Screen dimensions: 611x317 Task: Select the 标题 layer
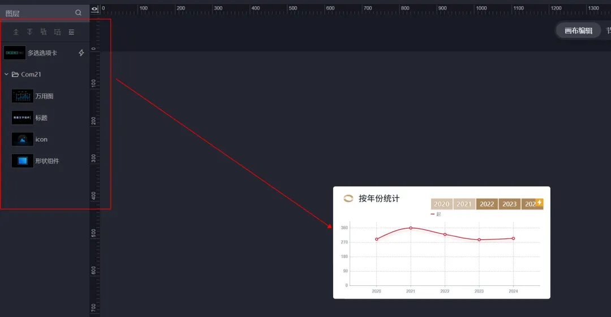click(x=45, y=117)
